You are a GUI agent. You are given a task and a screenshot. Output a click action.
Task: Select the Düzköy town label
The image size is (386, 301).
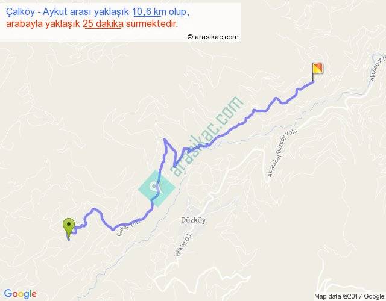click(x=193, y=220)
